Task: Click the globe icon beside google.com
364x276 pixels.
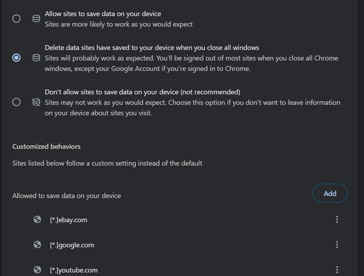Action: click(37, 245)
